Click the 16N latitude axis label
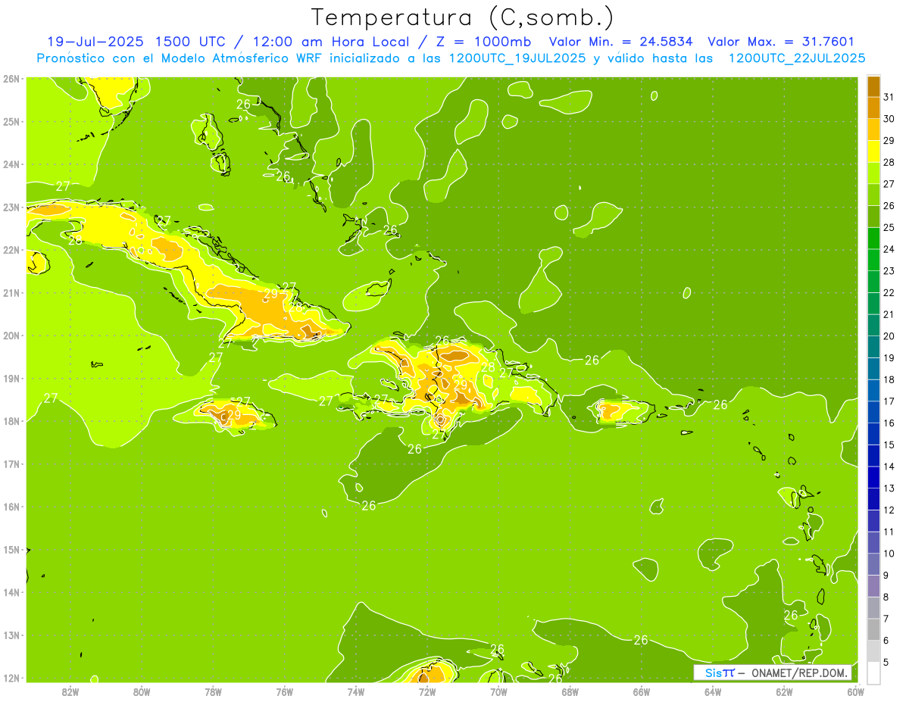Viewport: 909px width, 702px height. coord(11,507)
